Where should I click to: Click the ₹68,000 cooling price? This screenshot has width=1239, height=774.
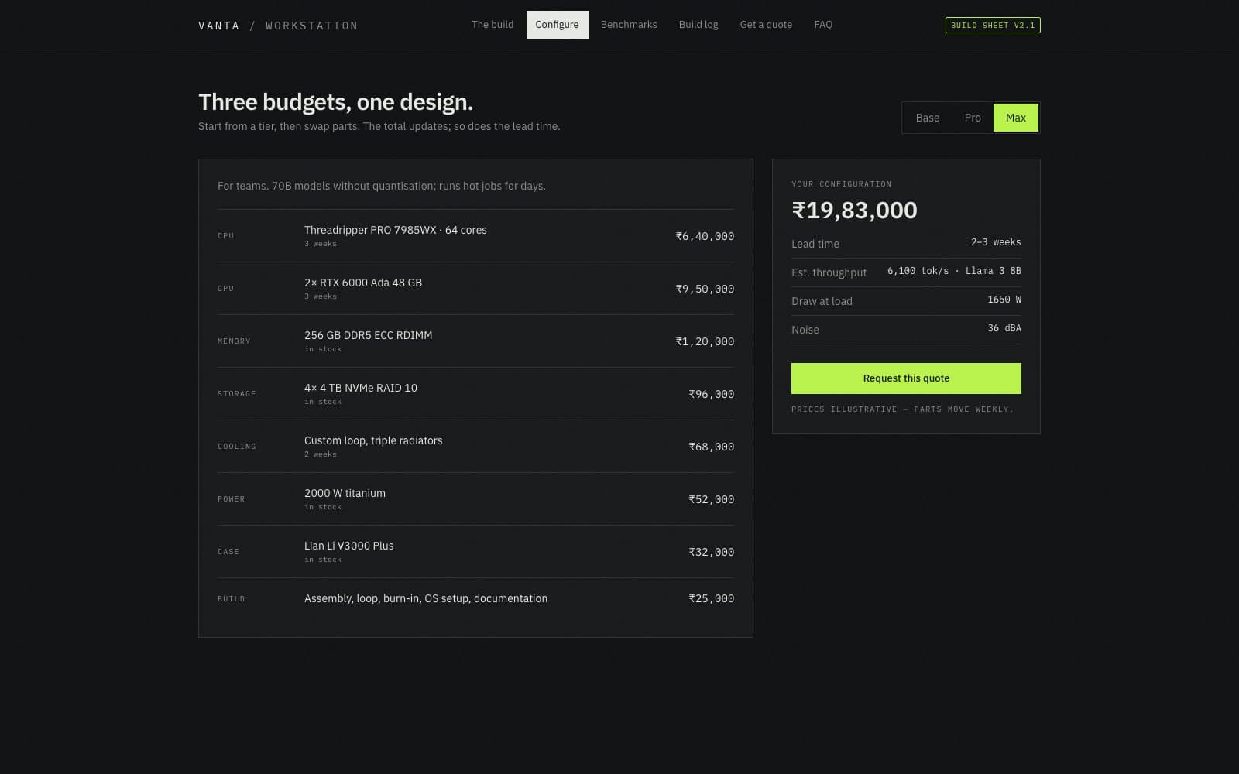[x=712, y=447]
